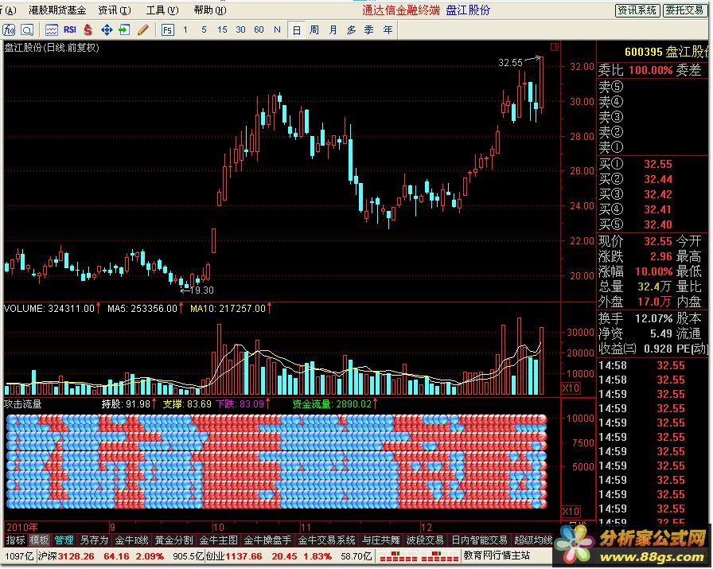Select the 金牛主图 template tab
Viewport: 713px width, 569px height.
pos(219,540)
